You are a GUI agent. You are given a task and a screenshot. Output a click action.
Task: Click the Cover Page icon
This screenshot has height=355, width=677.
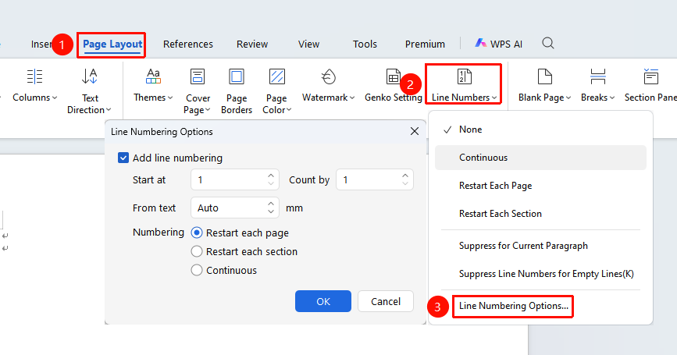(x=198, y=76)
